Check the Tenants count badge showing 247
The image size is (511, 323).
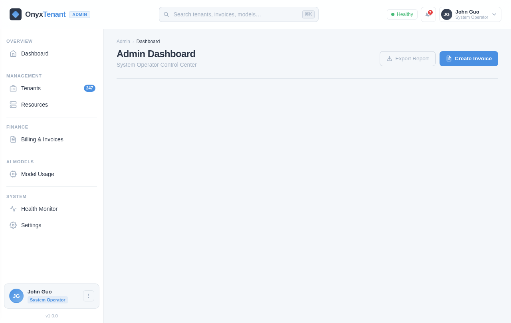point(89,88)
